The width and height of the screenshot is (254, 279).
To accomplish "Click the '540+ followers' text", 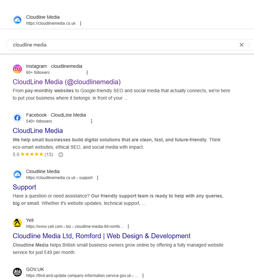I will pos(39,121).
